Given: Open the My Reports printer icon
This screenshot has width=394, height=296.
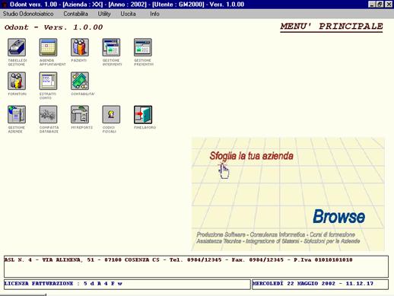Looking at the screenshot, I should click(x=80, y=114).
